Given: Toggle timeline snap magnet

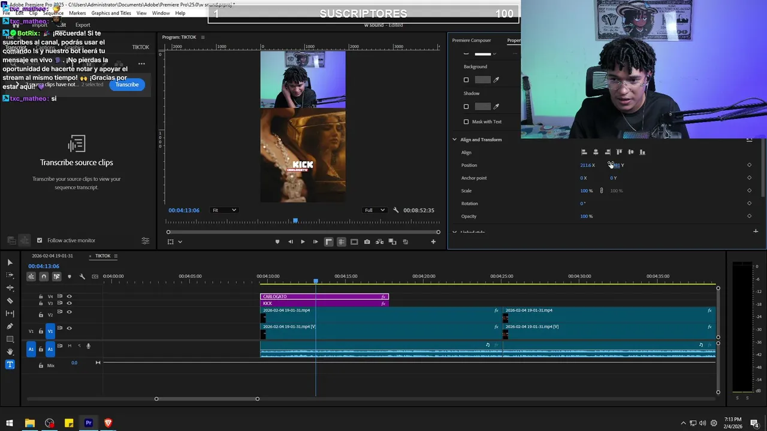Looking at the screenshot, I should [x=44, y=277].
